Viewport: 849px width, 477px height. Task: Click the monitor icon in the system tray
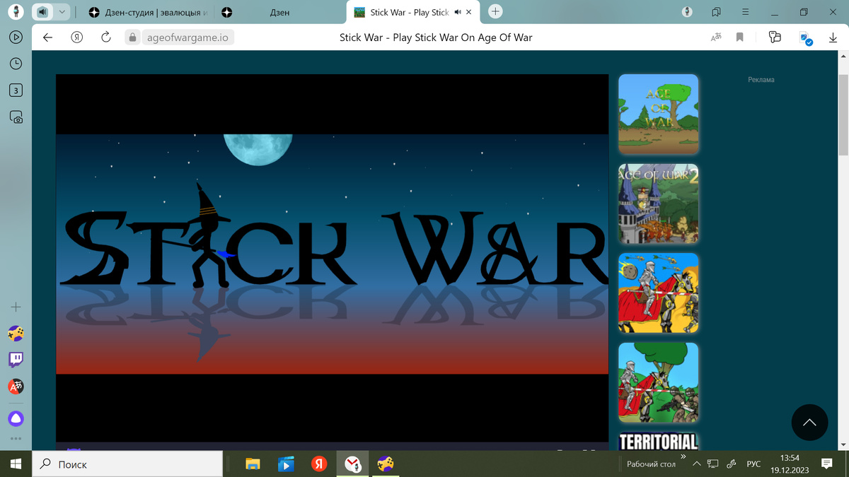pyautogui.click(x=714, y=464)
